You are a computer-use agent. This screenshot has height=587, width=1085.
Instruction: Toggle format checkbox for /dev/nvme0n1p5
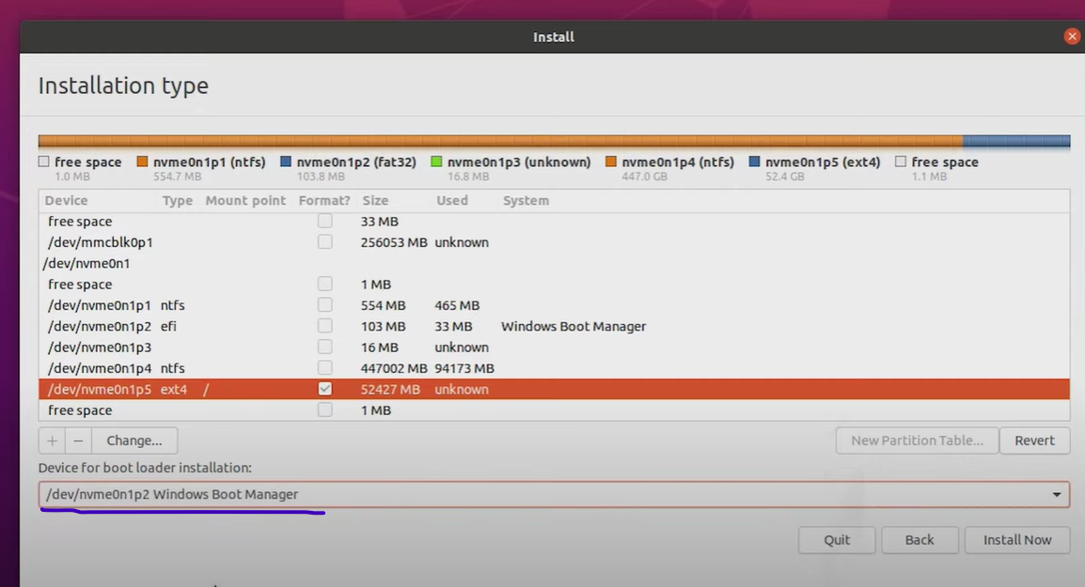(x=324, y=389)
